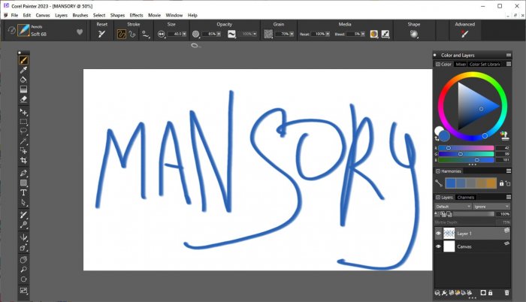Select the Interactive Gradient tool
This screenshot has width=526, height=302.
[23, 89]
